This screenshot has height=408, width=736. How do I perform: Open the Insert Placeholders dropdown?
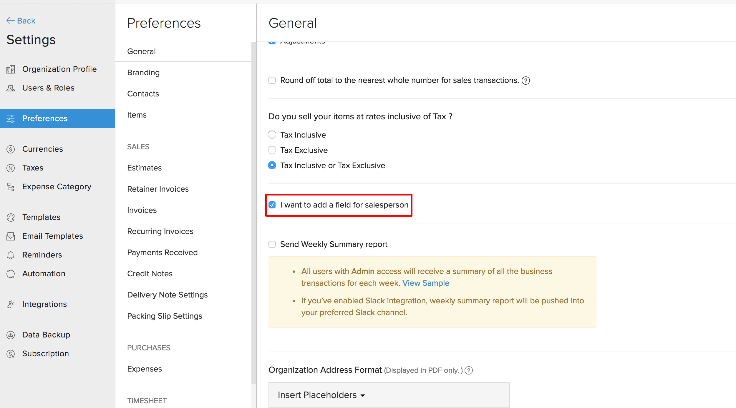(x=321, y=395)
